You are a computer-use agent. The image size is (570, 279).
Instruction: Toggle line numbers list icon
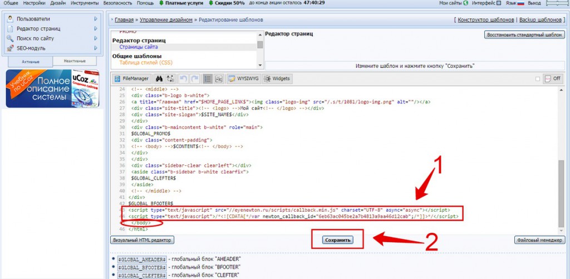click(208, 79)
